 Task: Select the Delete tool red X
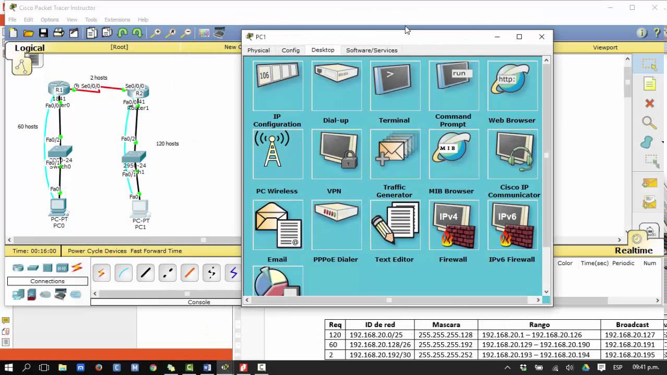[649, 103]
